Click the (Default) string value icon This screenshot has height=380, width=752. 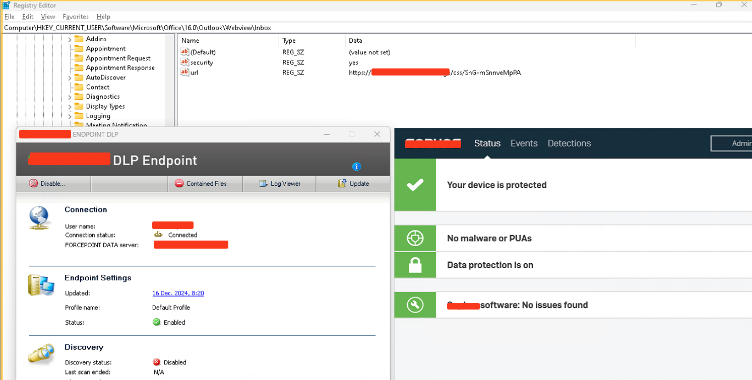pyautogui.click(x=184, y=52)
